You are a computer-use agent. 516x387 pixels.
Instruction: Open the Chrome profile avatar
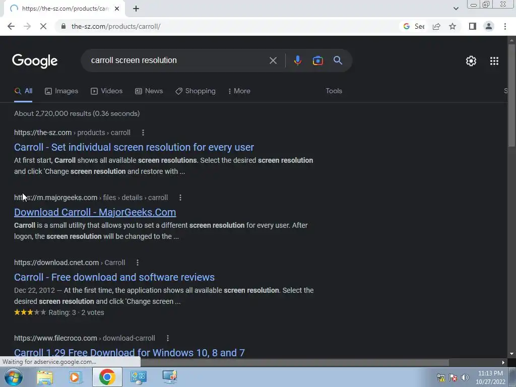489,26
